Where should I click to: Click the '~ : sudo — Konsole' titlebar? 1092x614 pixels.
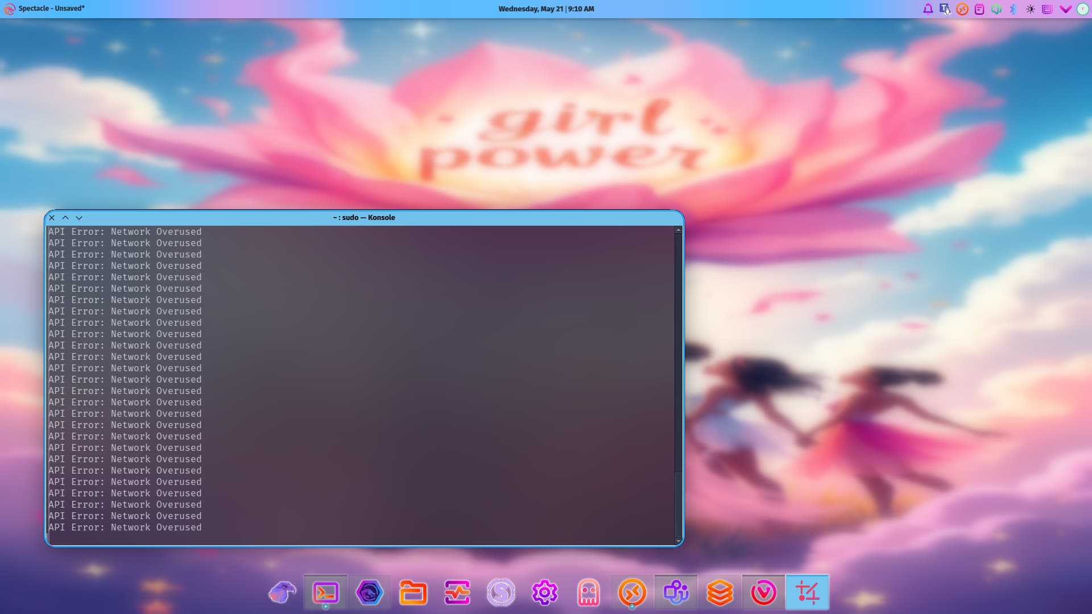(x=364, y=218)
